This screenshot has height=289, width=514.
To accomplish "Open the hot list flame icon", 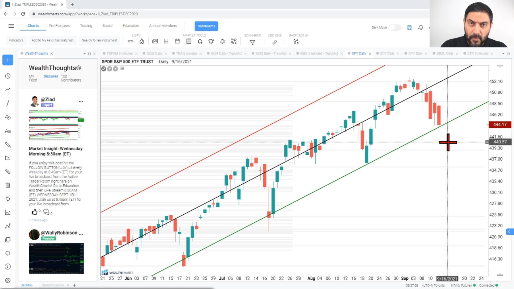I will 142,41.
